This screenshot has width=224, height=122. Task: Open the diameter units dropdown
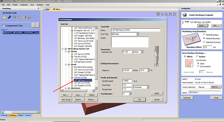tap(142, 52)
